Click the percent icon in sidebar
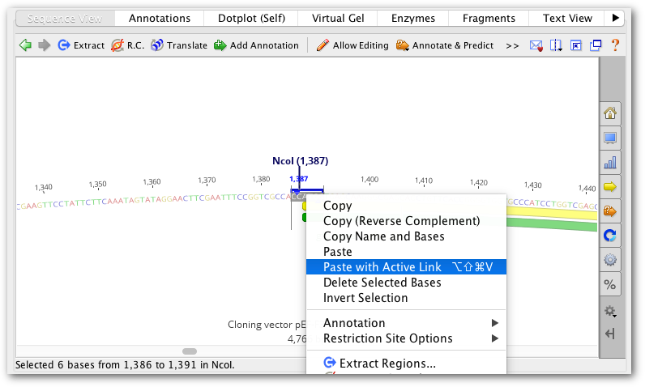The height and width of the screenshot is (387, 645). click(x=610, y=284)
